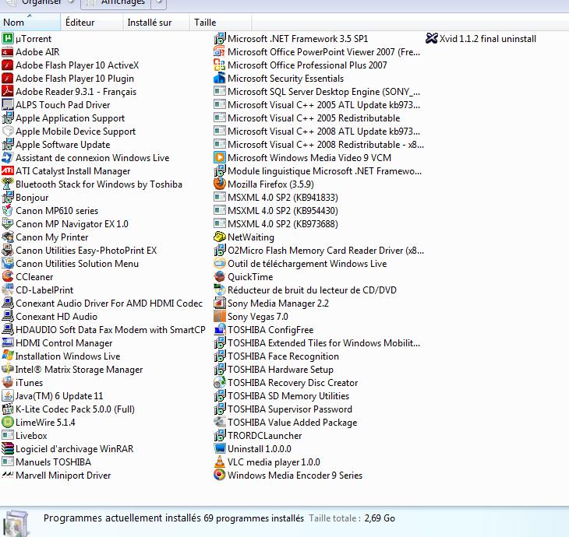
Task: Select Assistant de connexion Windows Live
Action: point(86,158)
